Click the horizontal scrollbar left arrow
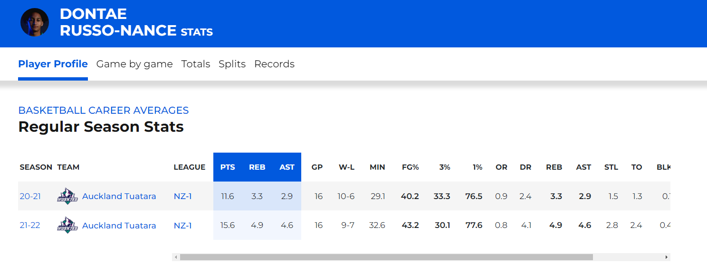The image size is (707, 264). point(176,257)
